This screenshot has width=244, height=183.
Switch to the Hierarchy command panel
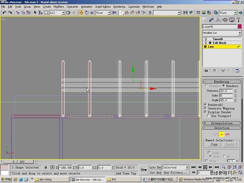pyautogui.click(x=218, y=20)
